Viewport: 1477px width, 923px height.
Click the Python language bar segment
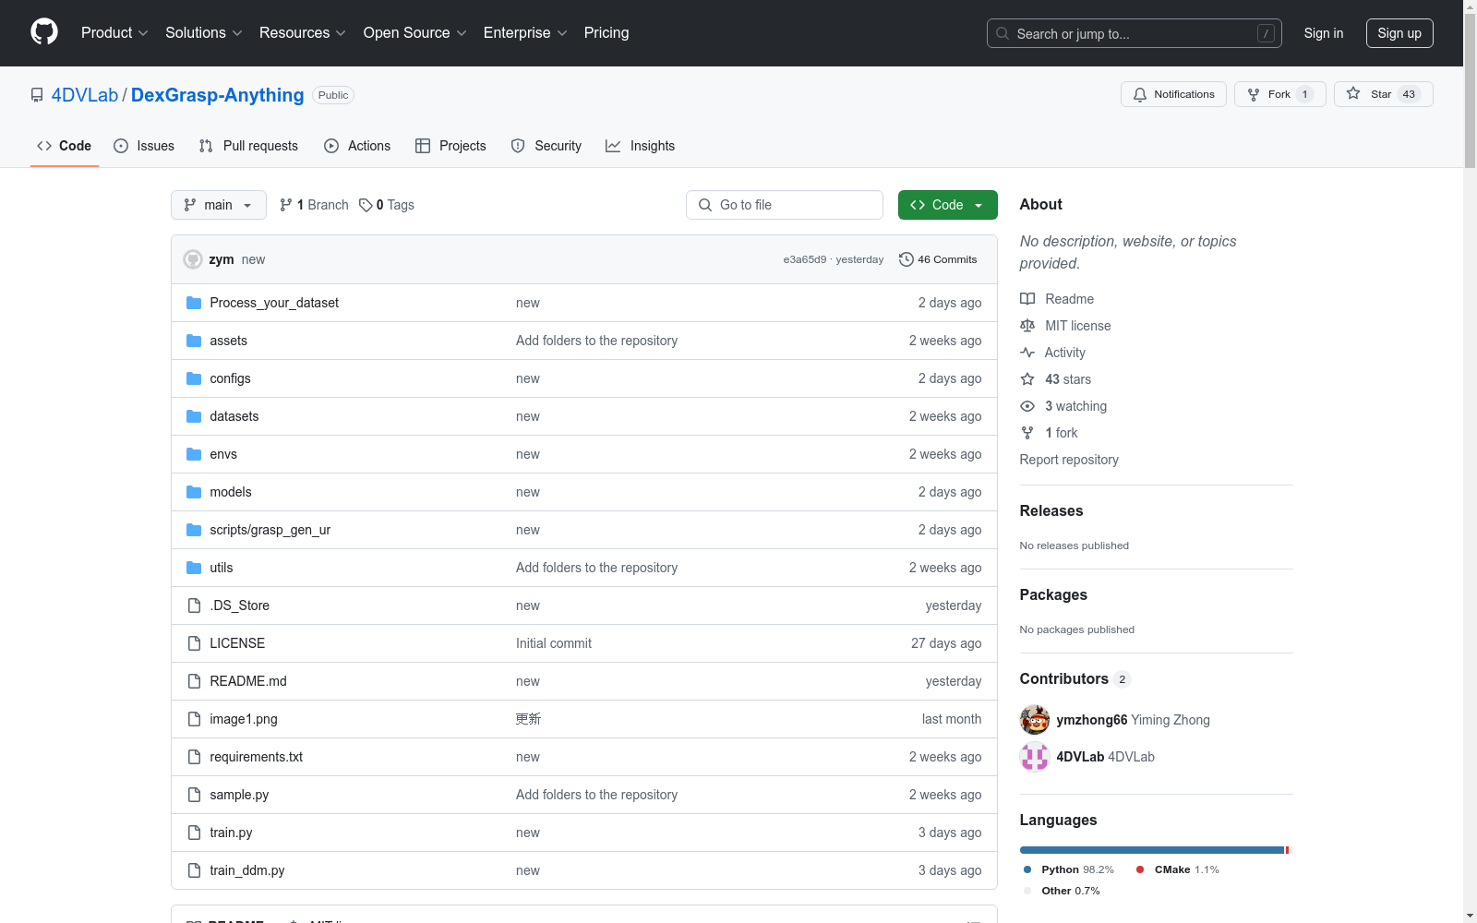1152,850
